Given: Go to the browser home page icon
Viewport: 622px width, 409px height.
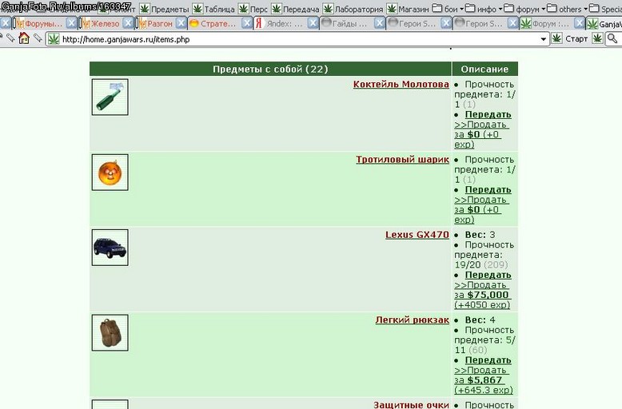Looking at the screenshot, I should coord(24,38).
